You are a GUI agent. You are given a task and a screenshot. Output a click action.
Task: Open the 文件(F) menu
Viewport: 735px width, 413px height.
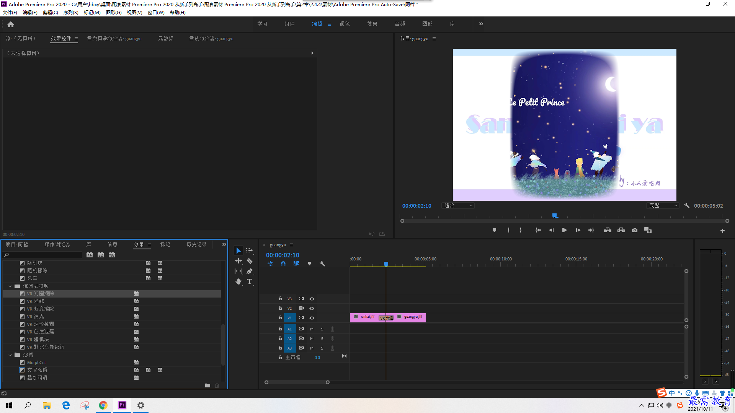coord(10,13)
